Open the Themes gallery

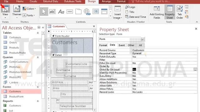(x=17, y=12)
